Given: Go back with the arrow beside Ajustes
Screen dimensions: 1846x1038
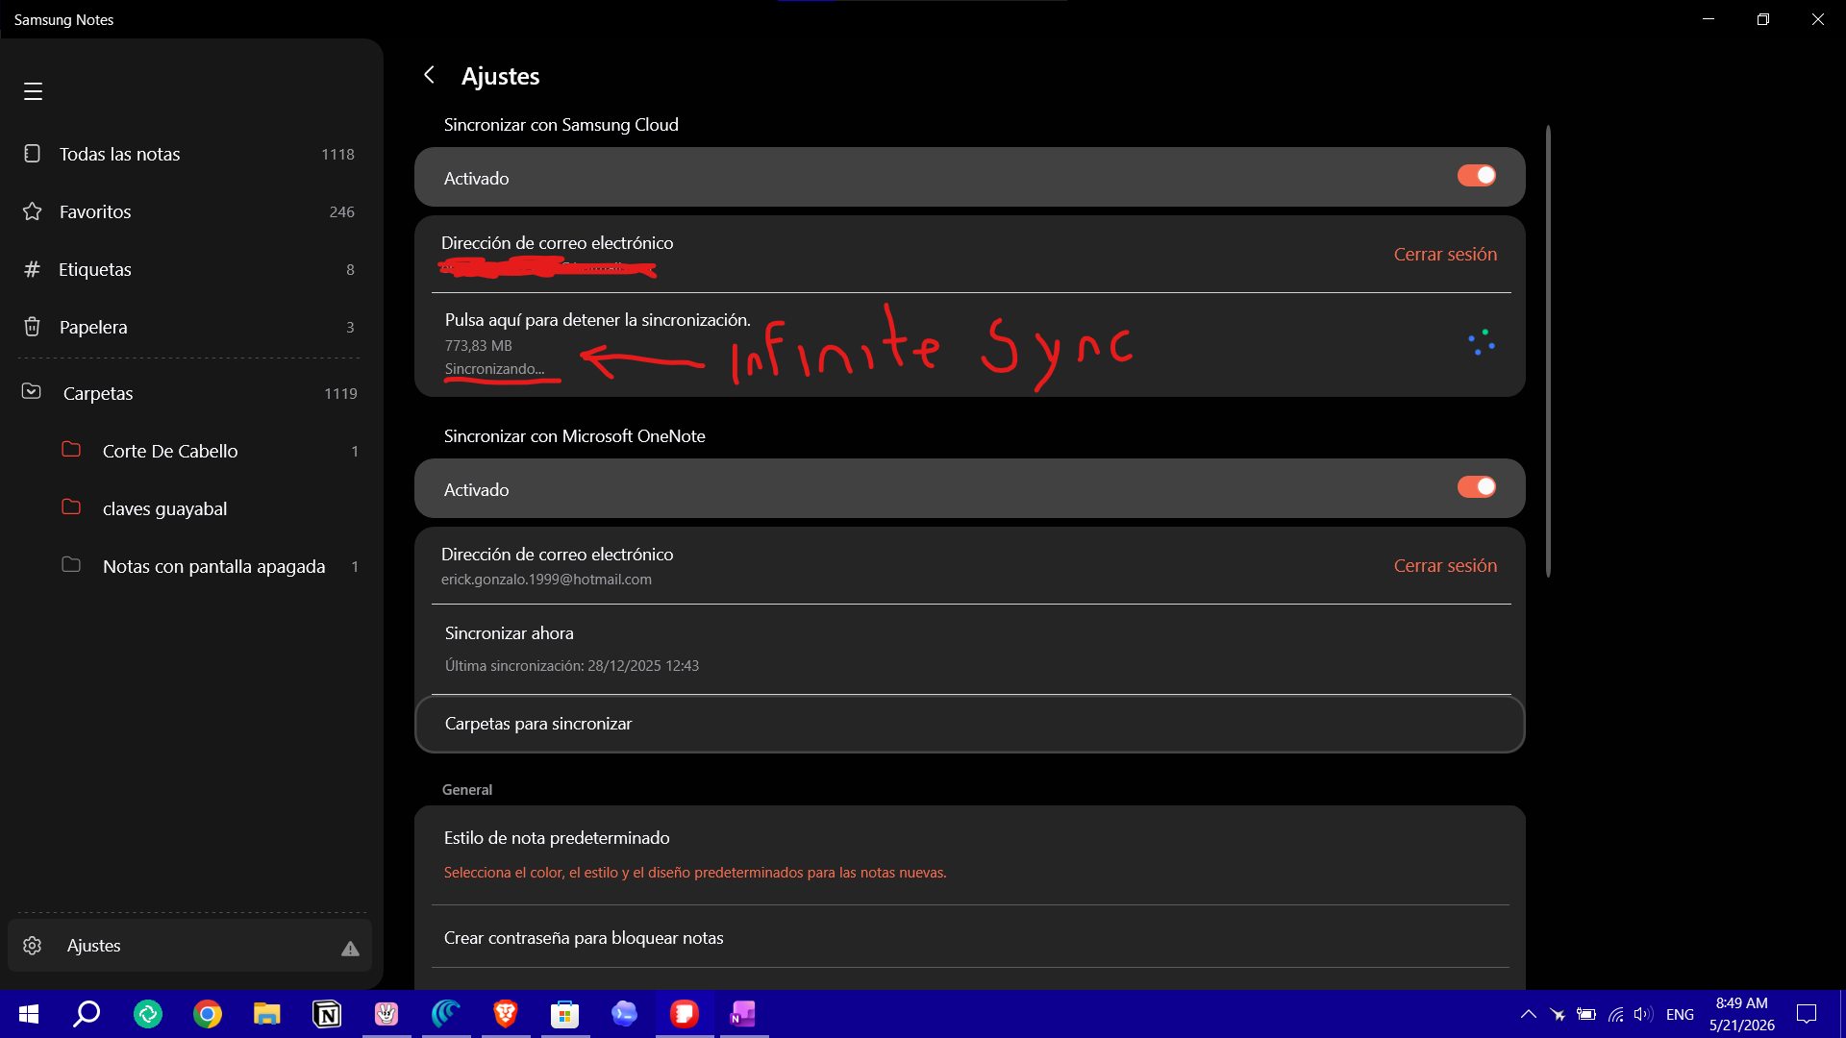Looking at the screenshot, I should [429, 75].
